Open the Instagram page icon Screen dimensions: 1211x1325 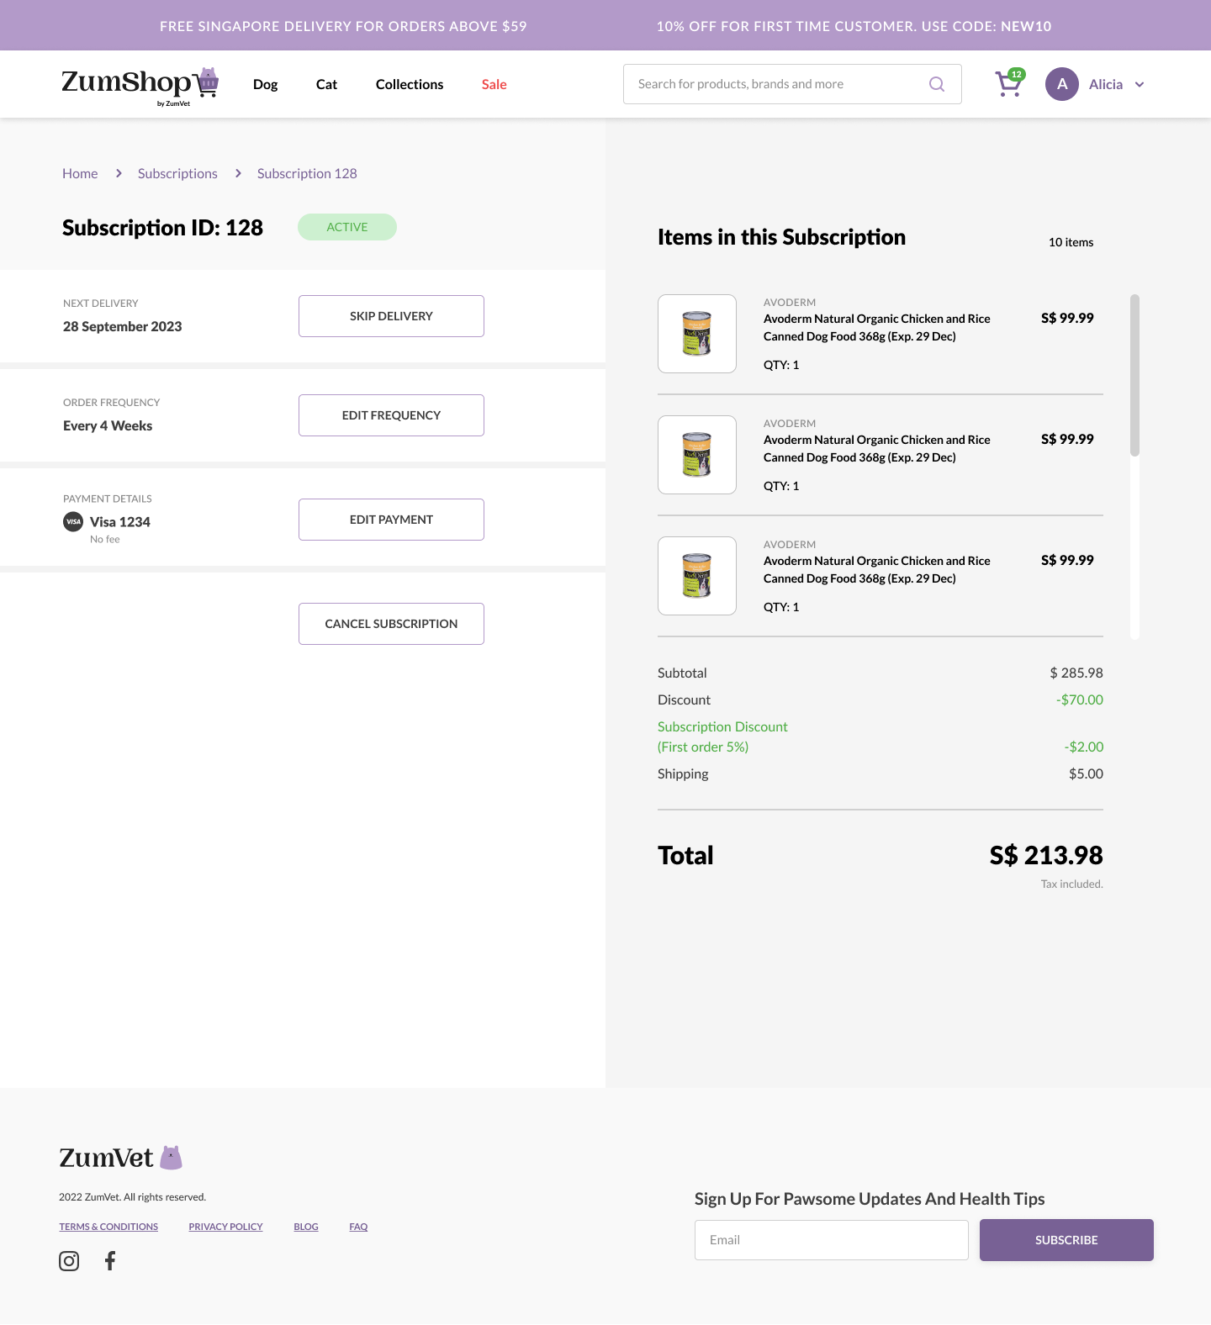click(x=69, y=1261)
